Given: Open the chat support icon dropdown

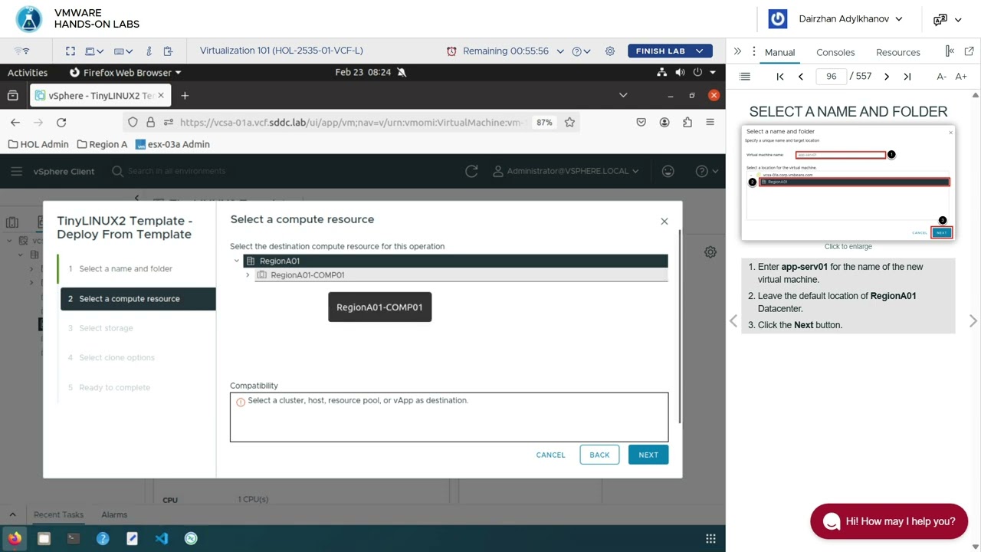Looking at the screenshot, I should click(x=947, y=19).
